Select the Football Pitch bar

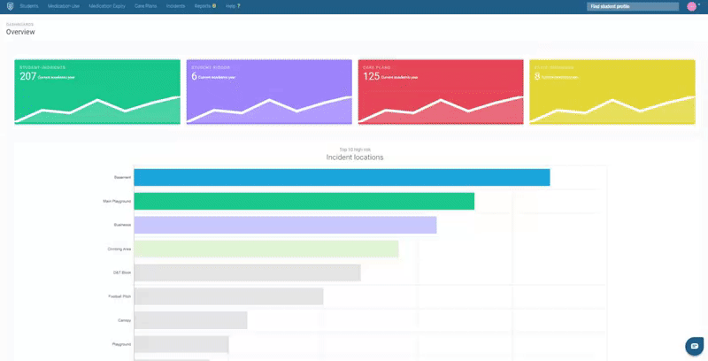[x=228, y=296]
